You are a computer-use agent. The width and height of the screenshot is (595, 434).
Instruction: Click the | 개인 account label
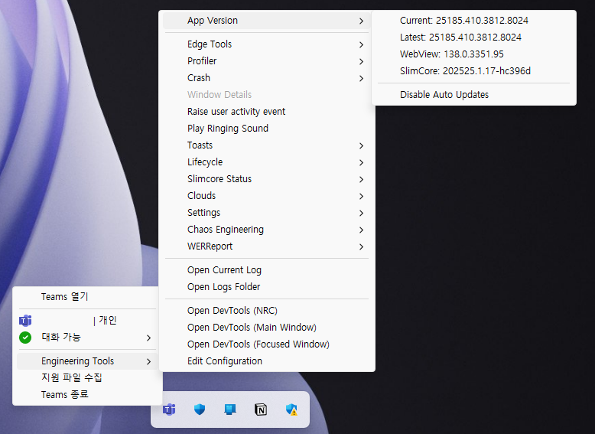point(105,321)
